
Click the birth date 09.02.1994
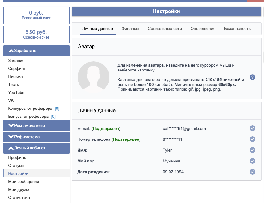pyautogui.click(x=173, y=172)
